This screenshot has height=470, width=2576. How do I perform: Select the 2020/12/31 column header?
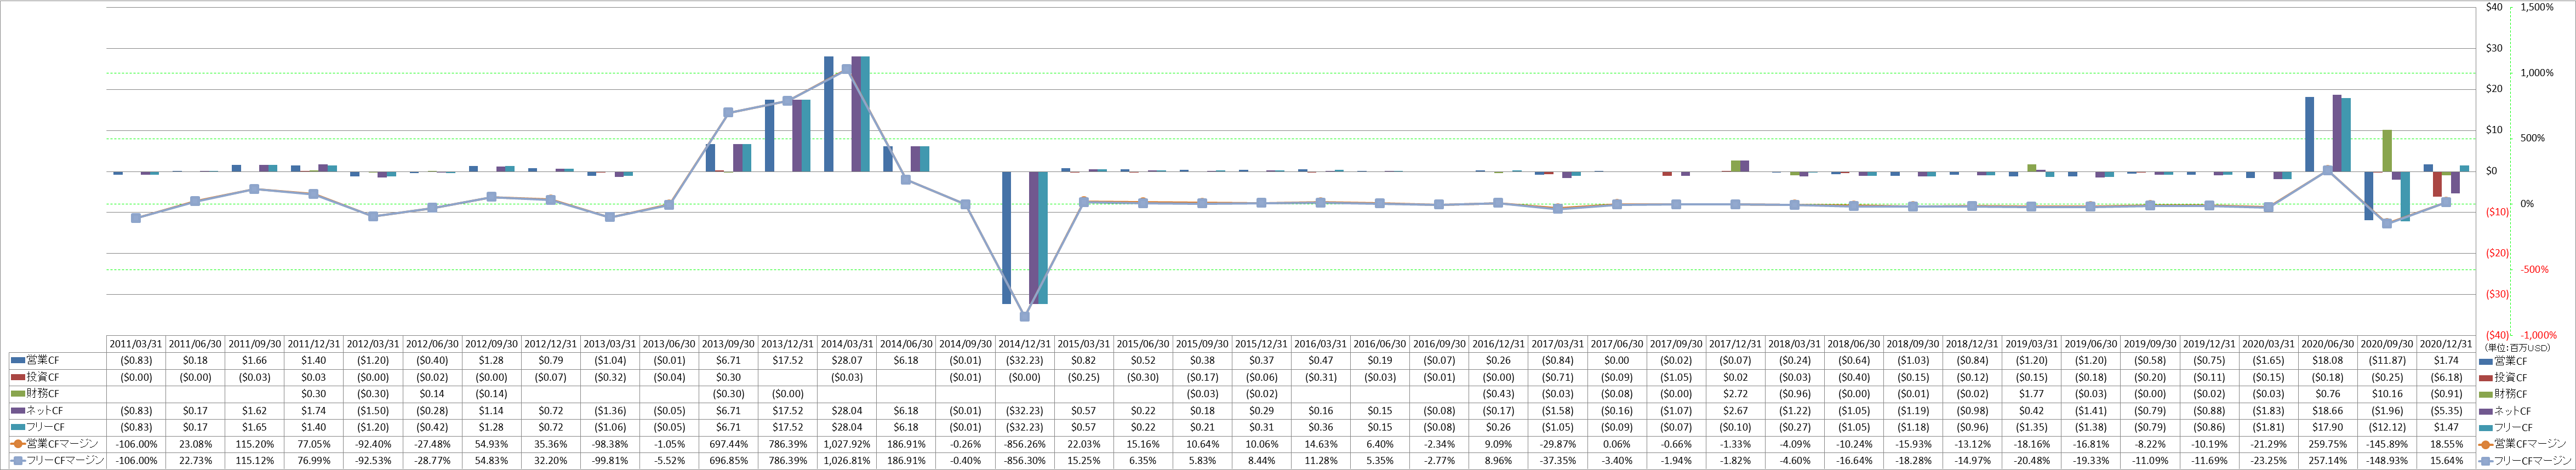(2446, 344)
